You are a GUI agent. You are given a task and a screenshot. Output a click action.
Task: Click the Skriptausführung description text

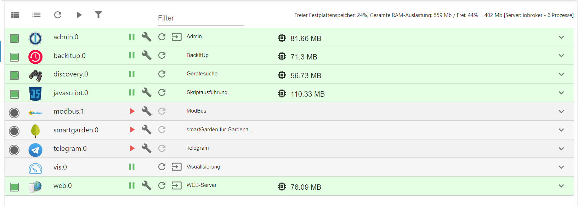207,92
